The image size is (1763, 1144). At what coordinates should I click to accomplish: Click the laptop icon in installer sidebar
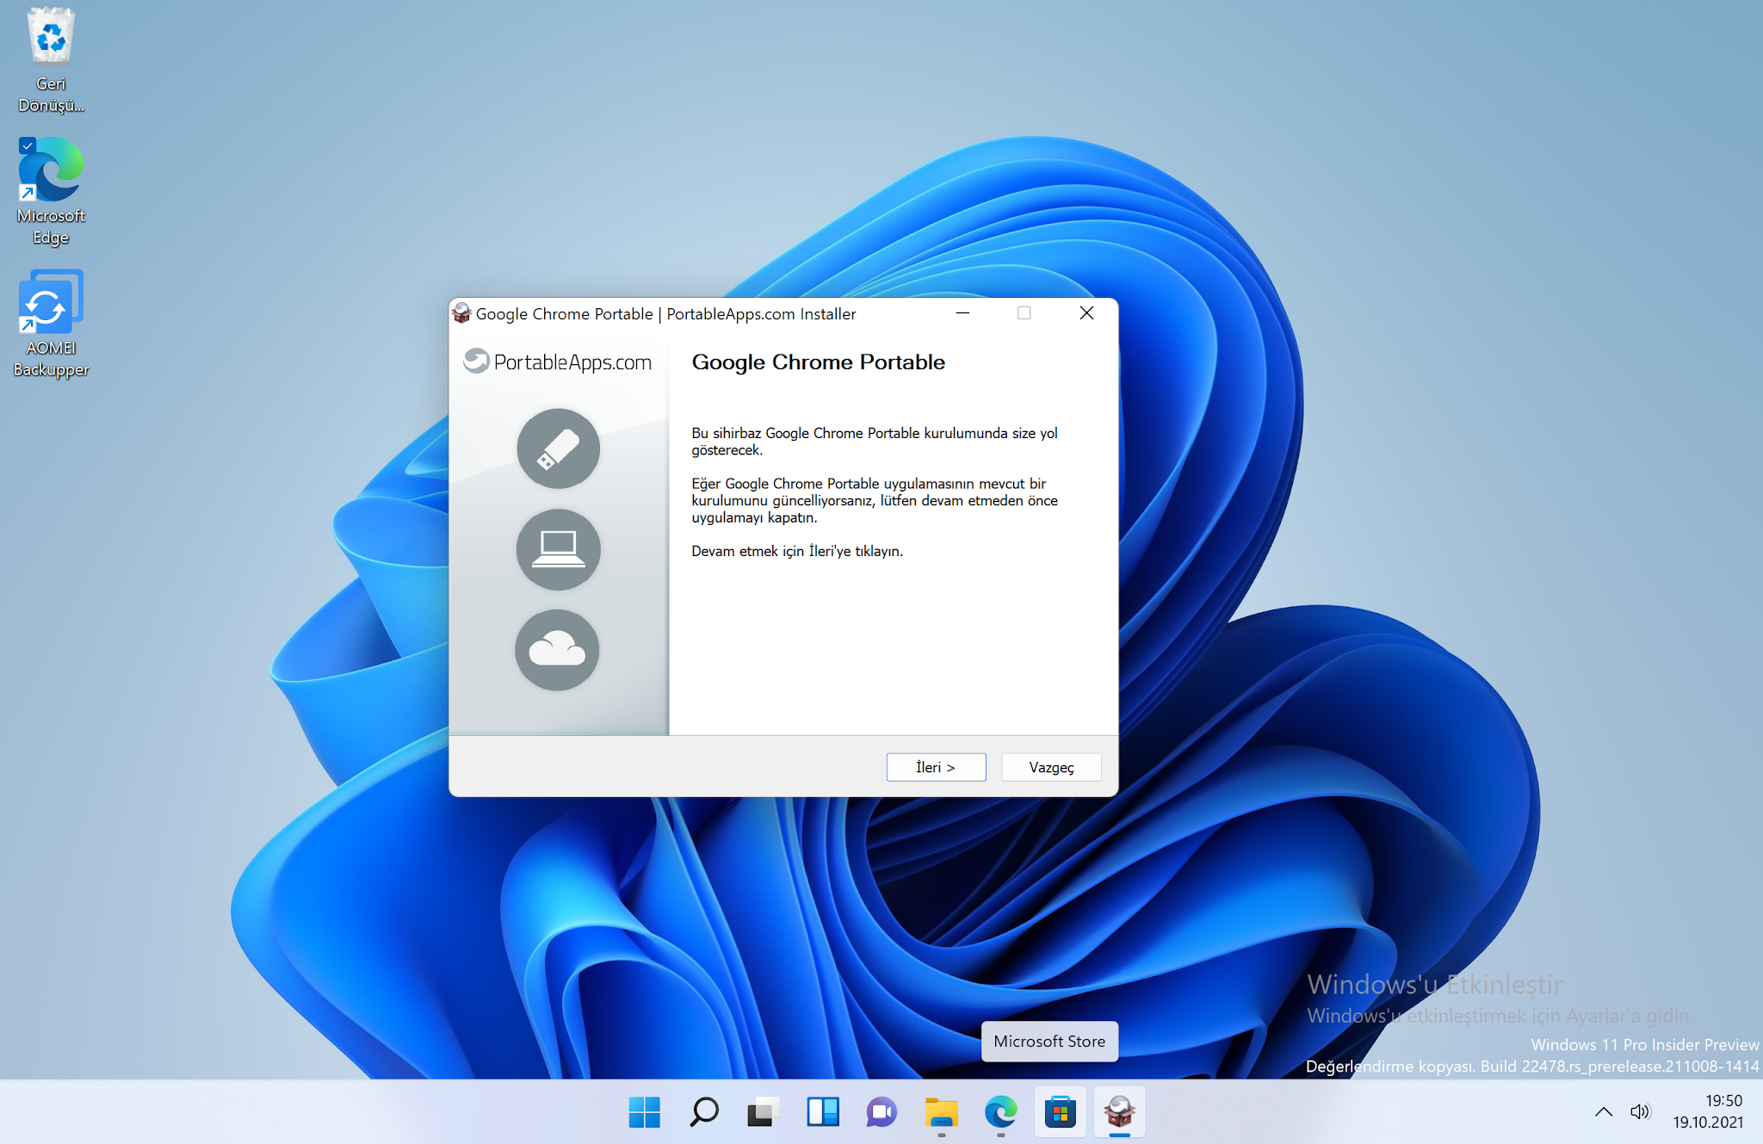click(x=559, y=549)
